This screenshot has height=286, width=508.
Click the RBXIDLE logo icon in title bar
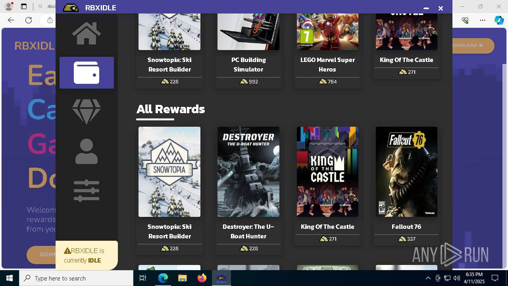point(71,8)
